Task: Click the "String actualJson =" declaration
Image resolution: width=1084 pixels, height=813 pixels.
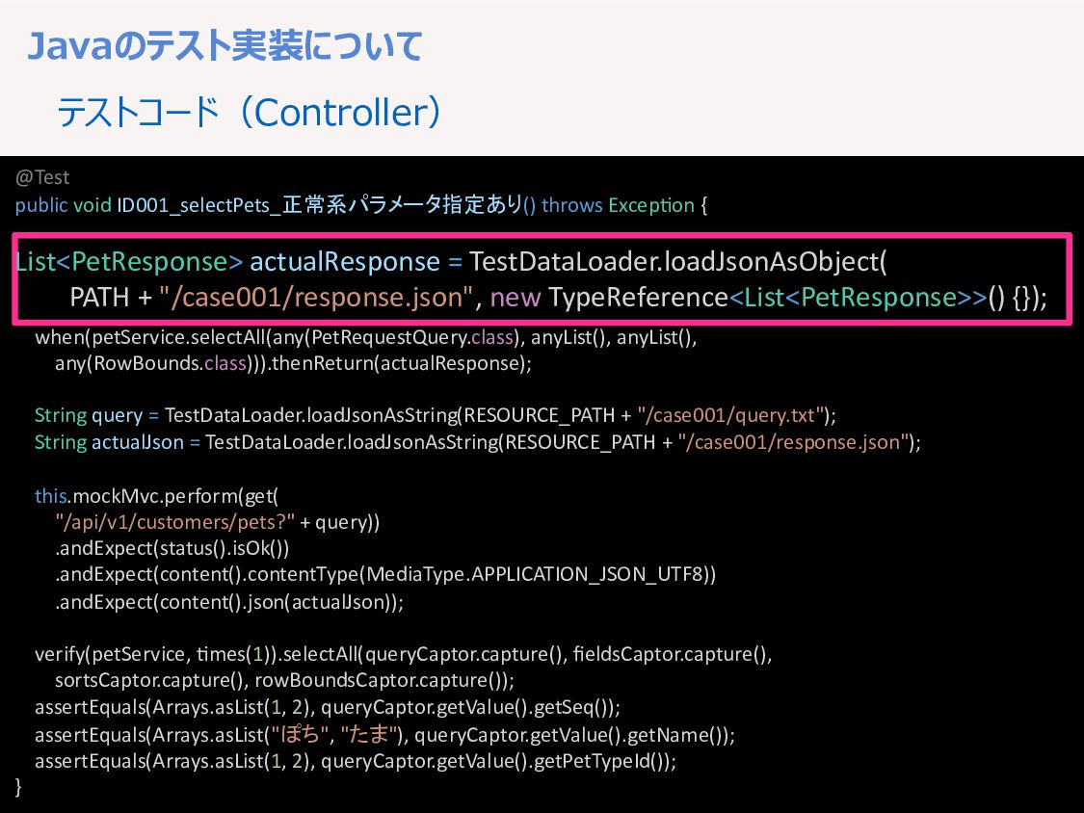Action: pyautogui.click(x=118, y=442)
